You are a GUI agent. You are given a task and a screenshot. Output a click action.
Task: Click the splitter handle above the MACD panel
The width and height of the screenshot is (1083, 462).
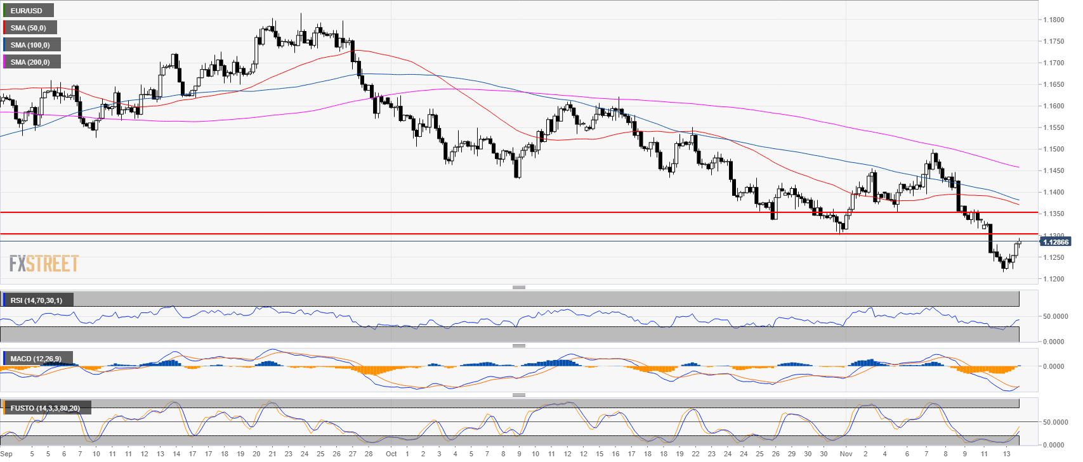pos(518,345)
